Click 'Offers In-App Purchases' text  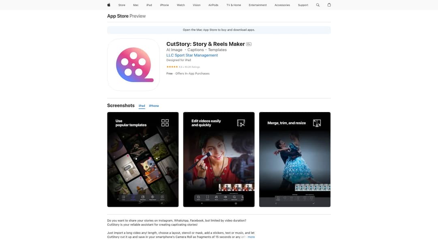point(193,74)
